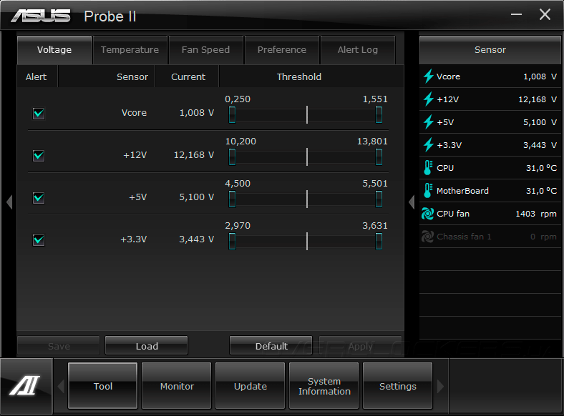The width and height of the screenshot is (564, 416).
Task: View the Alert Log tab
Action: click(x=358, y=50)
